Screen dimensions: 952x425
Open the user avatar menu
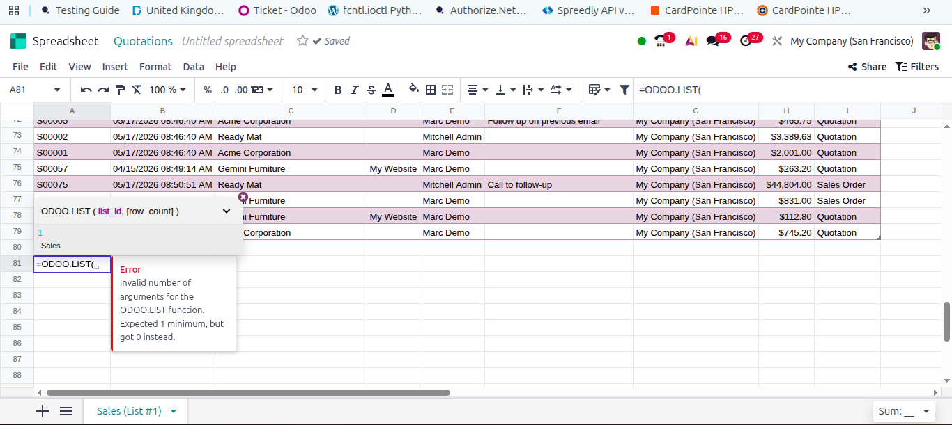pos(931,41)
